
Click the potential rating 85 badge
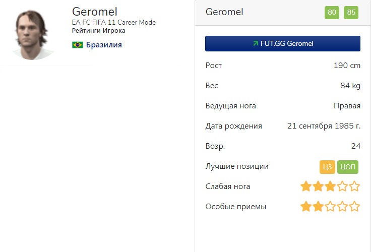click(x=351, y=12)
